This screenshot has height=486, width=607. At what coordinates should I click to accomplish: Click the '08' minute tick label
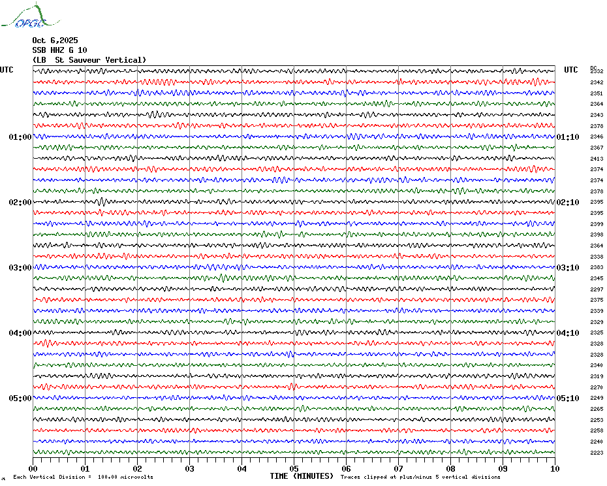pyautogui.click(x=450, y=469)
